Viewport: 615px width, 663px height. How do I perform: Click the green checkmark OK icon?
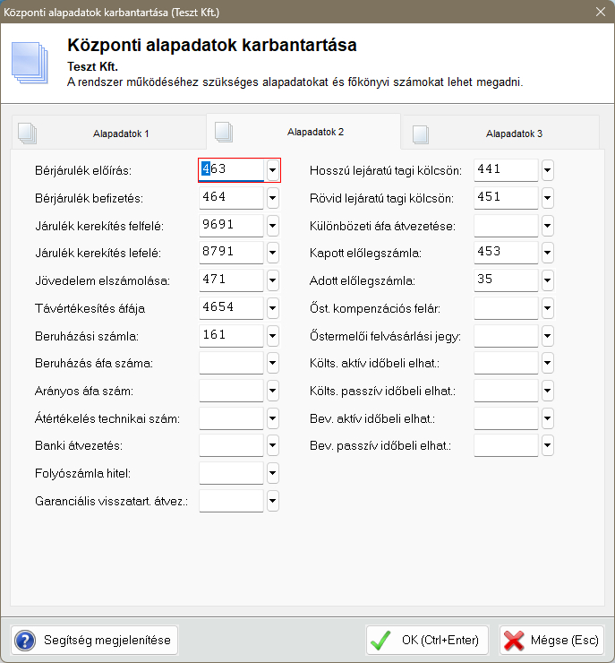[381, 641]
